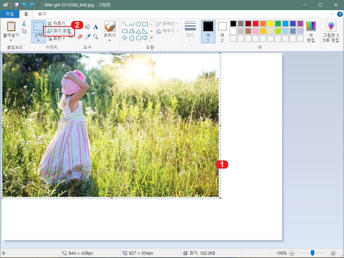This screenshot has width=344, height=258.
Task: Click the zoom slider handle
Action: click(313, 253)
